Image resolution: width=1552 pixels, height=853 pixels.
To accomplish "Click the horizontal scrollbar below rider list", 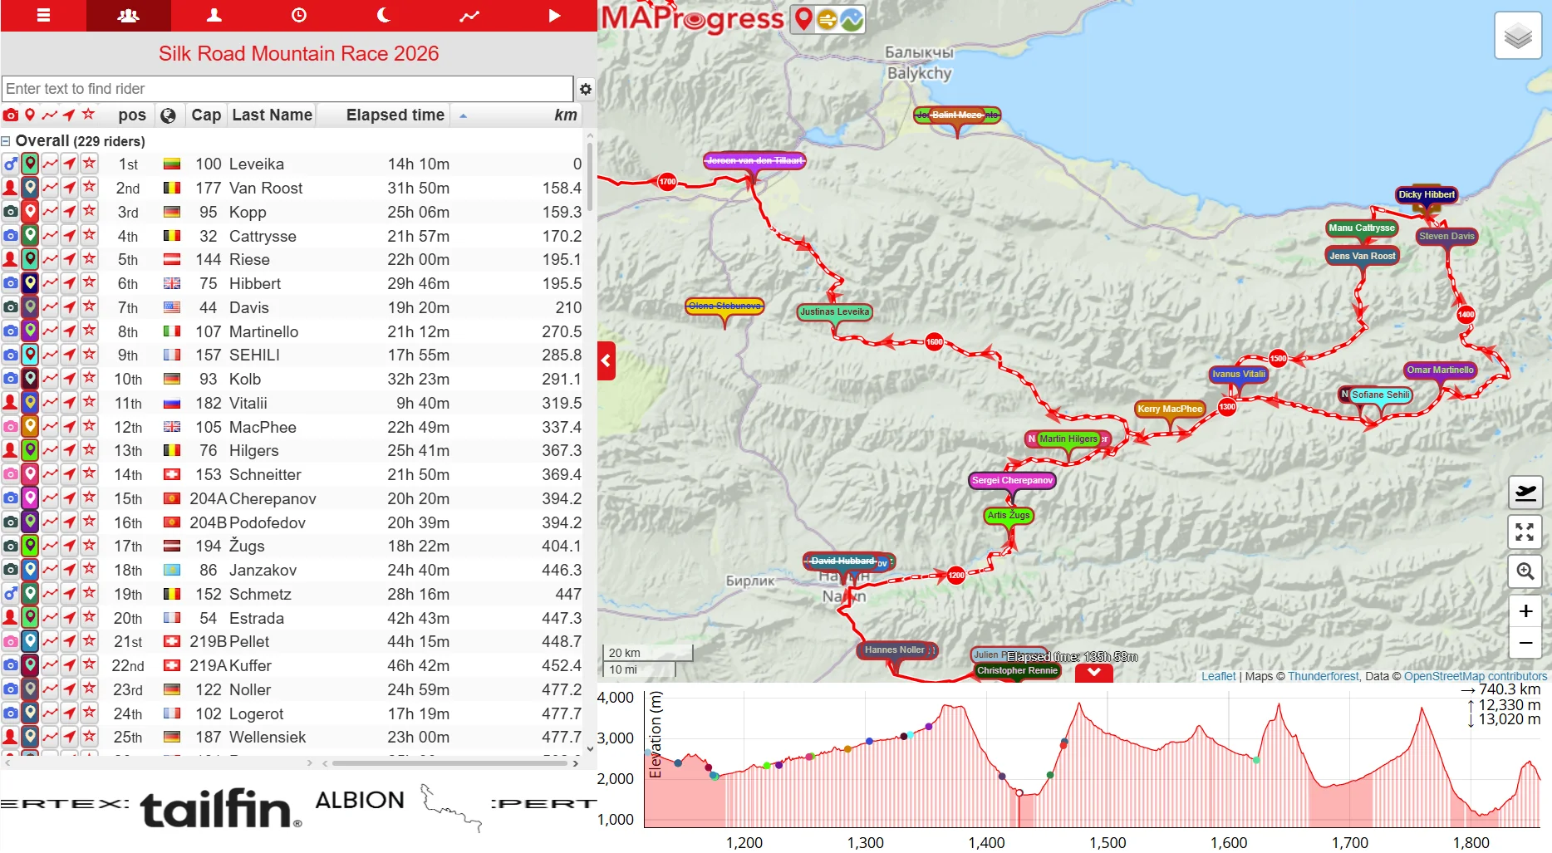I will [449, 762].
